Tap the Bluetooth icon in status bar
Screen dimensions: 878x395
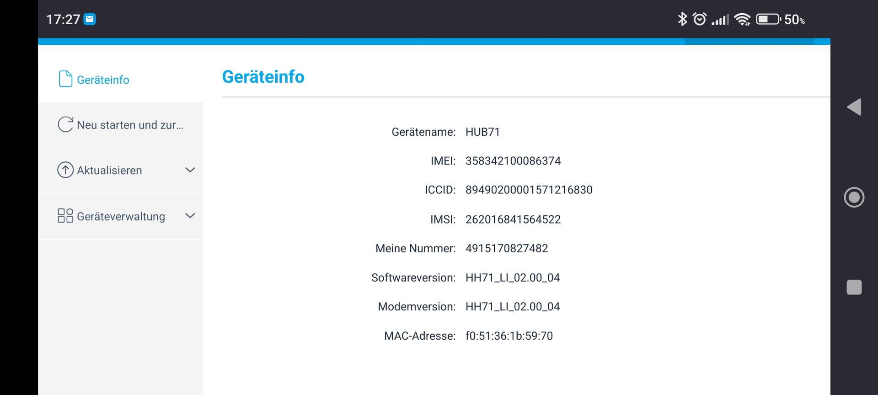coord(682,19)
